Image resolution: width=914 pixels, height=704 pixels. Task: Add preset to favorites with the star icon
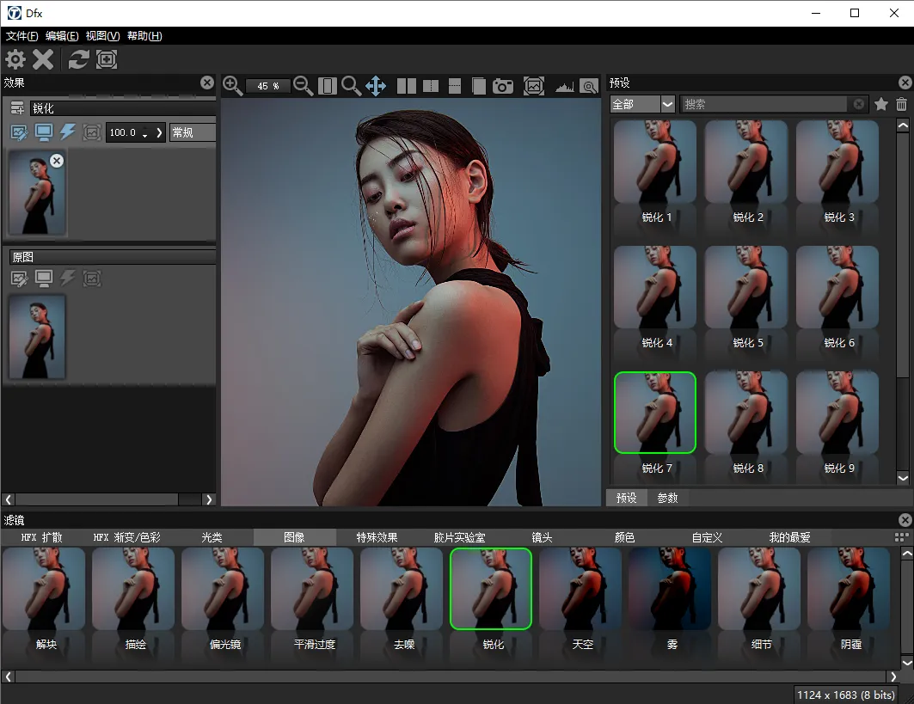coord(881,104)
